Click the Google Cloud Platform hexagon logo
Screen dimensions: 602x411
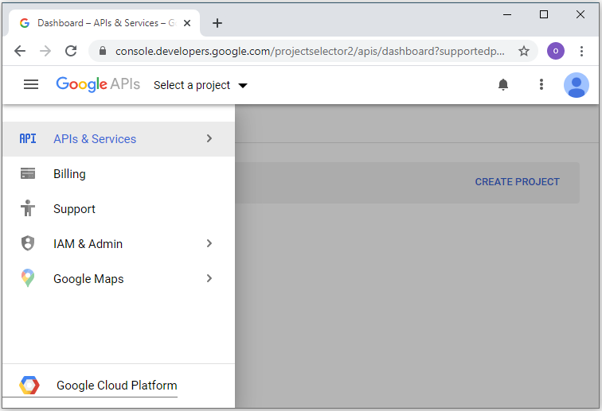29,386
